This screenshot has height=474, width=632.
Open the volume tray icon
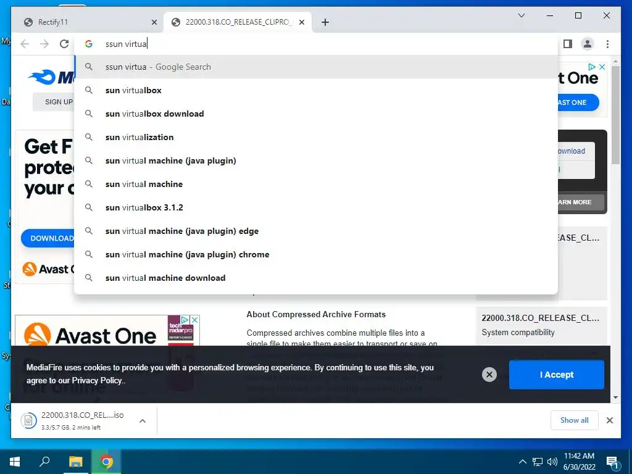[x=552, y=462]
